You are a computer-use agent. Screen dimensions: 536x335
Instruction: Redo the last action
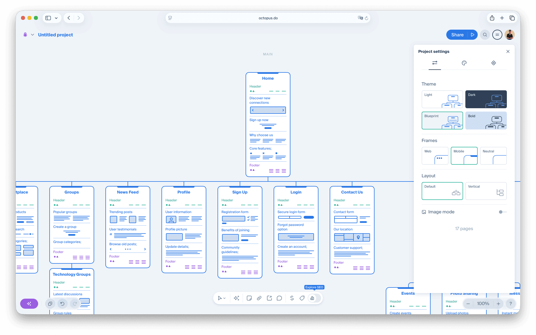coord(75,304)
